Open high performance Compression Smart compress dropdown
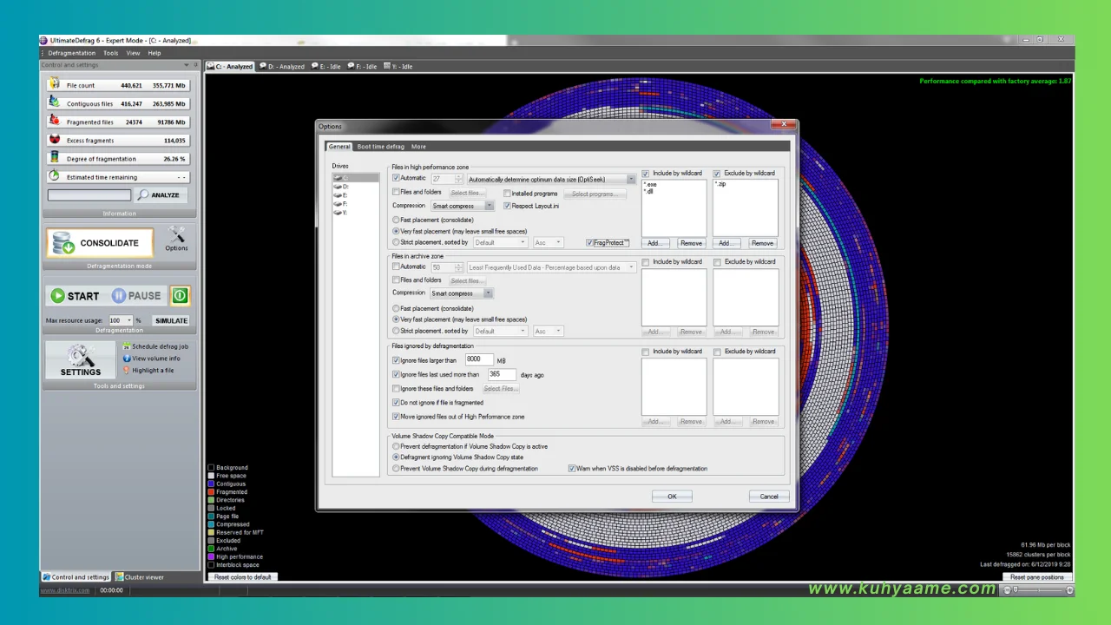 (489, 206)
